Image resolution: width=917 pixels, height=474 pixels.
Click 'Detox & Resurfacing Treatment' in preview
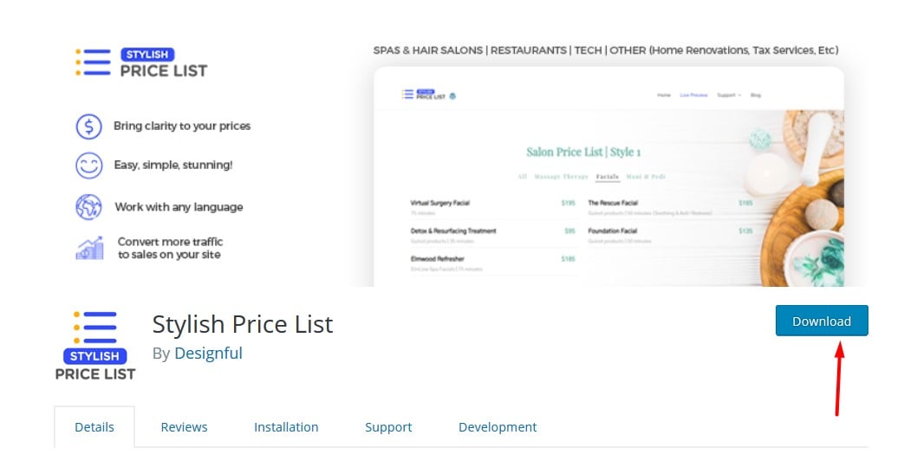pyautogui.click(x=453, y=231)
